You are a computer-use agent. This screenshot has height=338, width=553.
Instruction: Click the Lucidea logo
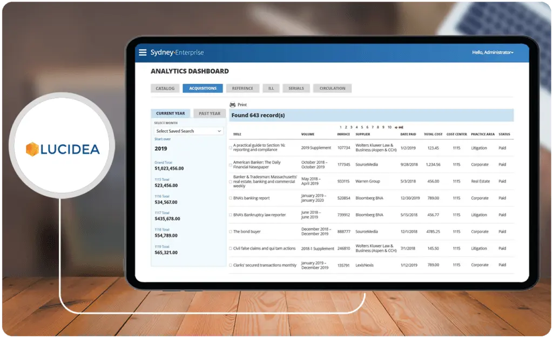pos(63,149)
